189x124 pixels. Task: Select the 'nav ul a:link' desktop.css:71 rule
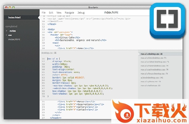pyautogui.click(x=153, y=57)
